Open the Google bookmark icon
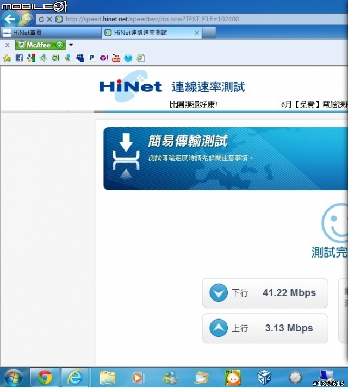Viewport: 348px width, 388px height. (31, 58)
